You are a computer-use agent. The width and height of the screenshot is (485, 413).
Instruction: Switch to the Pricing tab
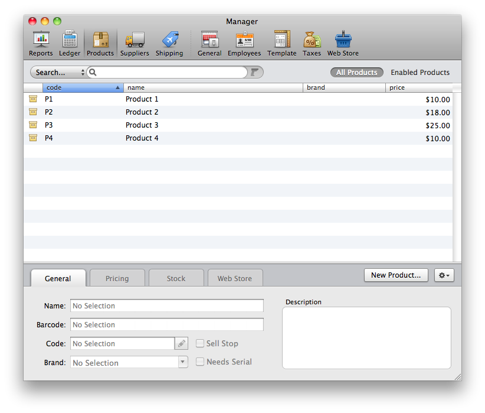point(117,278)
